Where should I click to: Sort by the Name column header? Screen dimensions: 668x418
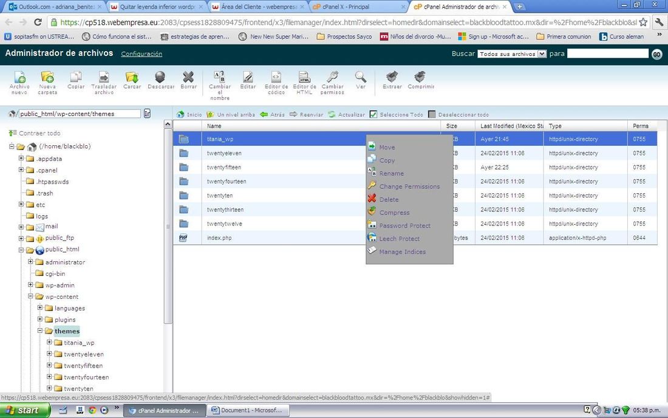(x=321, y=126)
